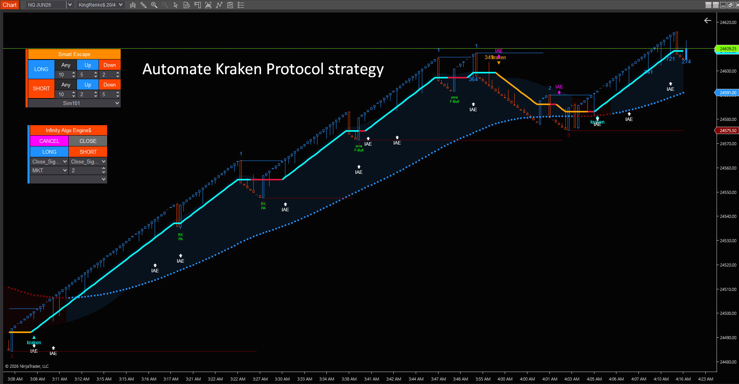The height and width of the screenshot is (384, 739).
Task: Open the KingRenko$ 20/4 interval dropdown
Action: pos(121,5)
